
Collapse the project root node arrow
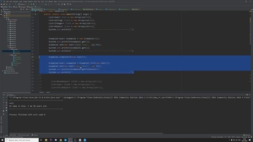tap(3, 12)
